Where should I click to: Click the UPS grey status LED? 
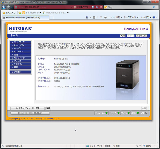tap(146, 113)
